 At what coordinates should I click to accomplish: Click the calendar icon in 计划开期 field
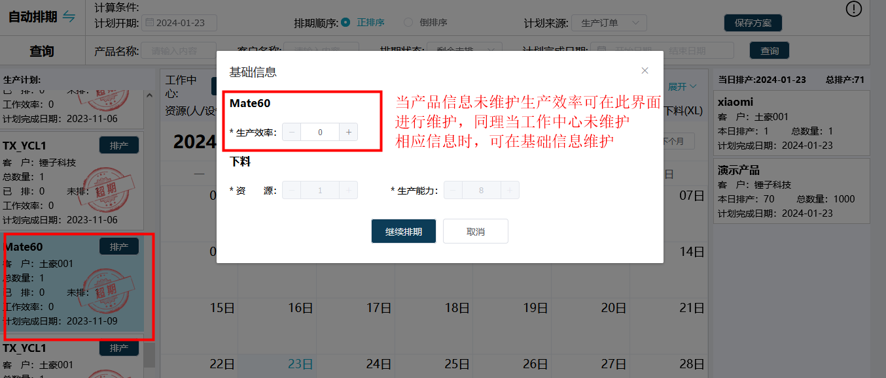pos(150,23)
